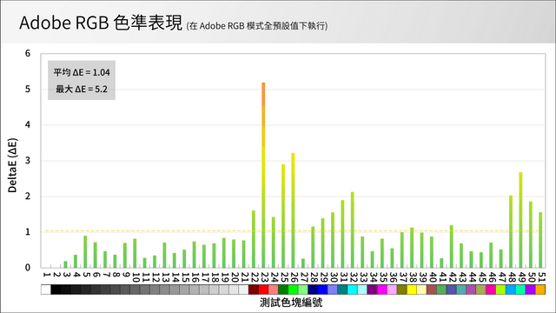
Task: Pick the violet swatch under number 50
Action: [531, 290]
